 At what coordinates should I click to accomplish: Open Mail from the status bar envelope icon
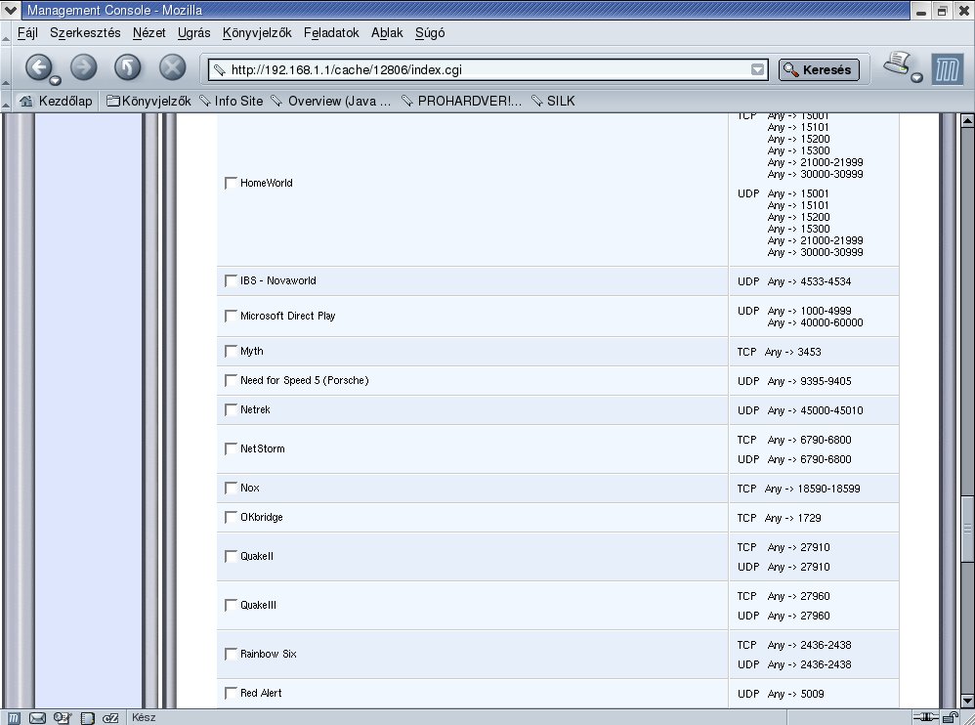coord(37,717)
